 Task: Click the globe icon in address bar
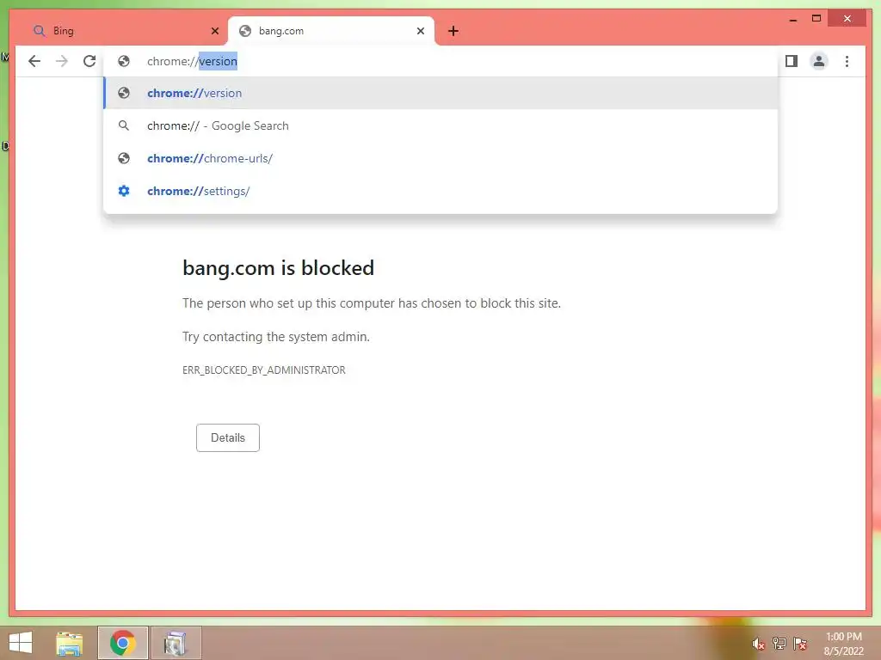pos(124,61)
